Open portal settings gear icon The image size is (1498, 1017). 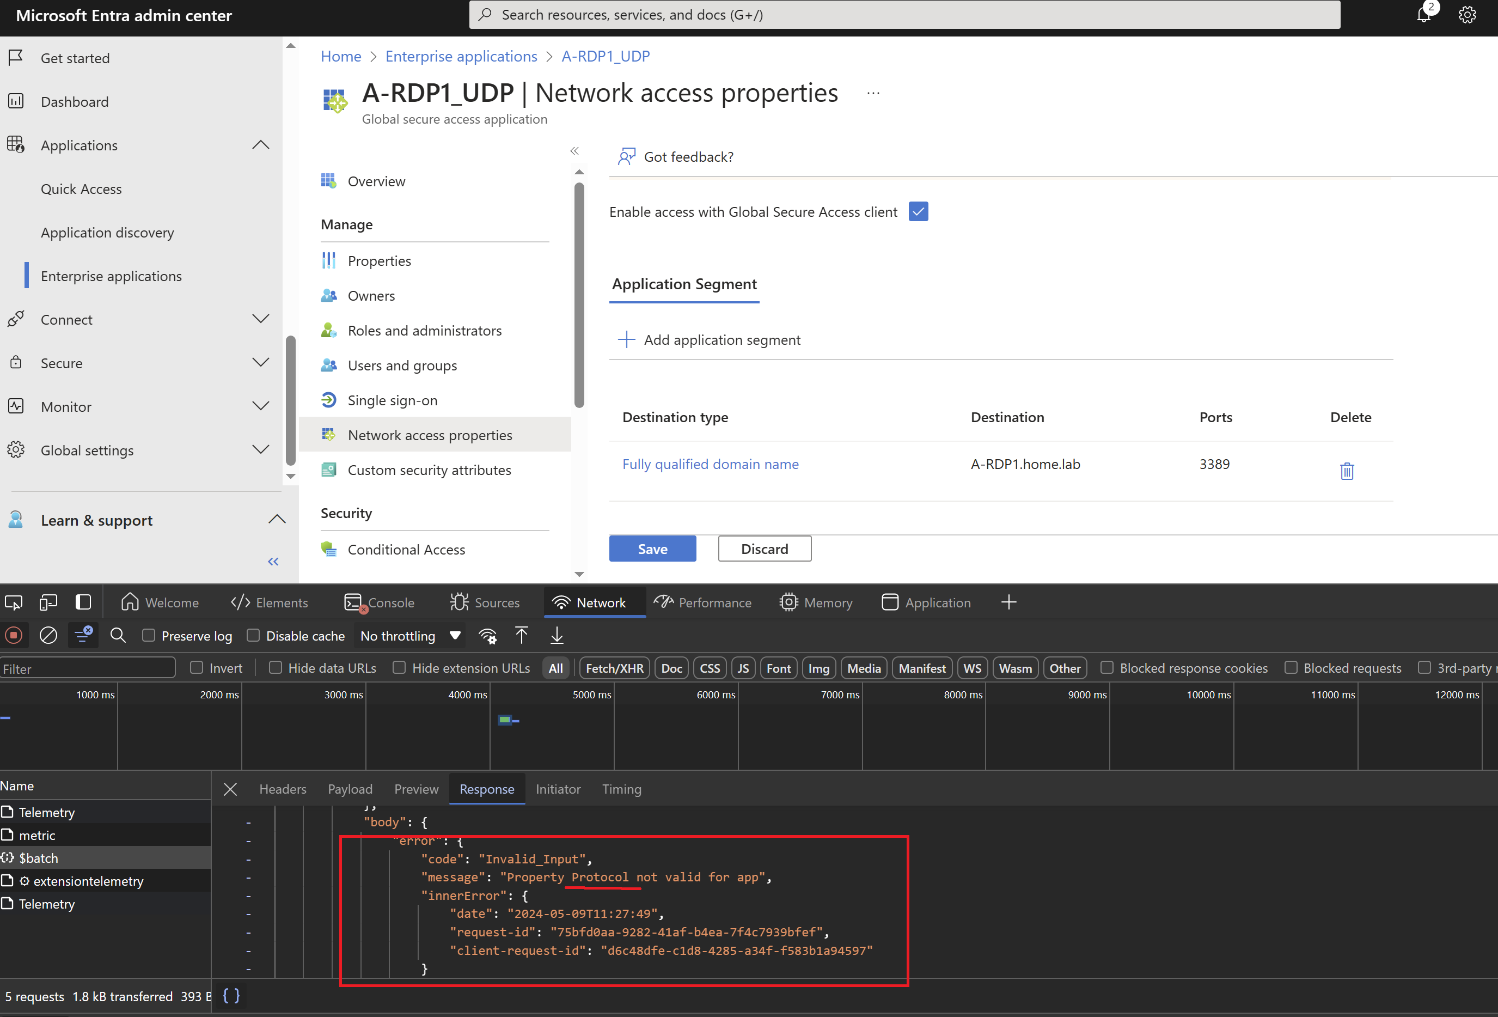(1467, 15)
